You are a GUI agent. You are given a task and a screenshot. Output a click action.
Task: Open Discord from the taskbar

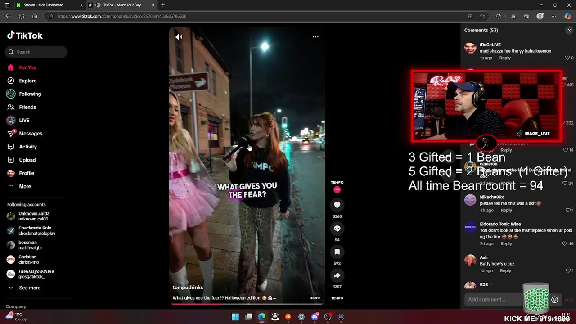coord(315,317)
